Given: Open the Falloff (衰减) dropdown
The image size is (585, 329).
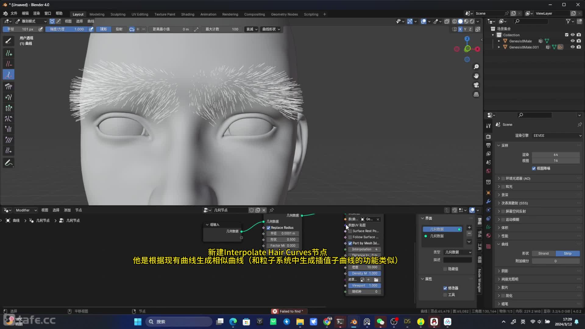Looking at the screenshot, I should click(x=252, y=29).
